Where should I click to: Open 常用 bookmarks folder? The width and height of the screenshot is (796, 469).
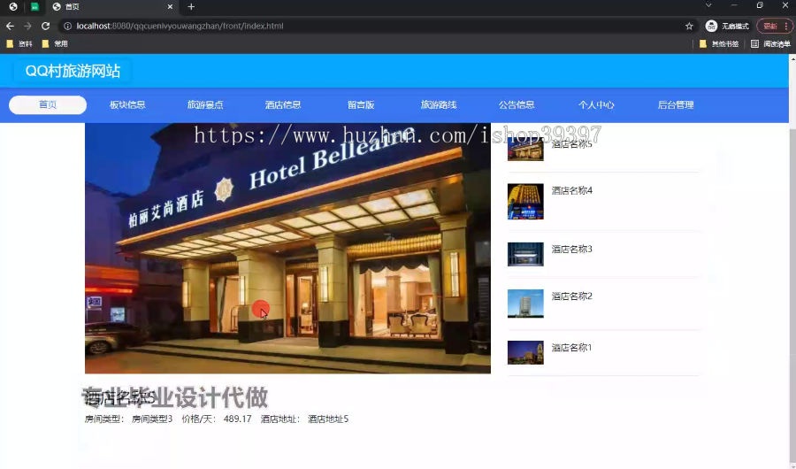tap(55, 44)
